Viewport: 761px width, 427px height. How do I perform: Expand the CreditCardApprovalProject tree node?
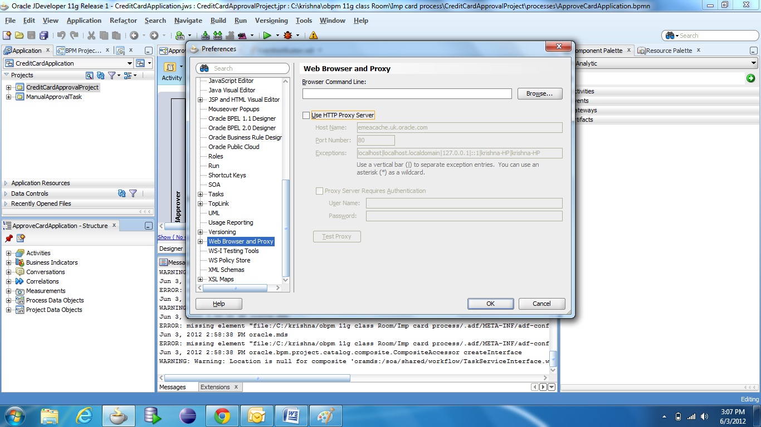[x=9, y=87]
